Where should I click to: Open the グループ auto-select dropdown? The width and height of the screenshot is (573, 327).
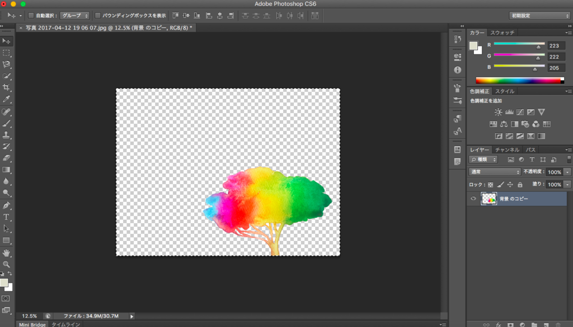[74, 15]
